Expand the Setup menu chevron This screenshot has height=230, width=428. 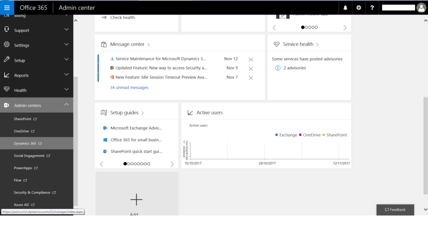(x=66, y=59)
